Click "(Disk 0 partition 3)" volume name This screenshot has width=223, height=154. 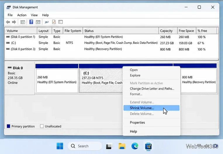click(23, 49)
